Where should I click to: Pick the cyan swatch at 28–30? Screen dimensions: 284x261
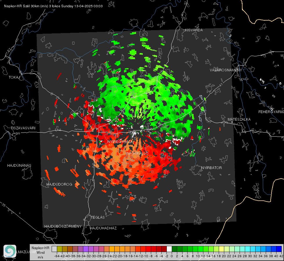[x=248, y=249]
